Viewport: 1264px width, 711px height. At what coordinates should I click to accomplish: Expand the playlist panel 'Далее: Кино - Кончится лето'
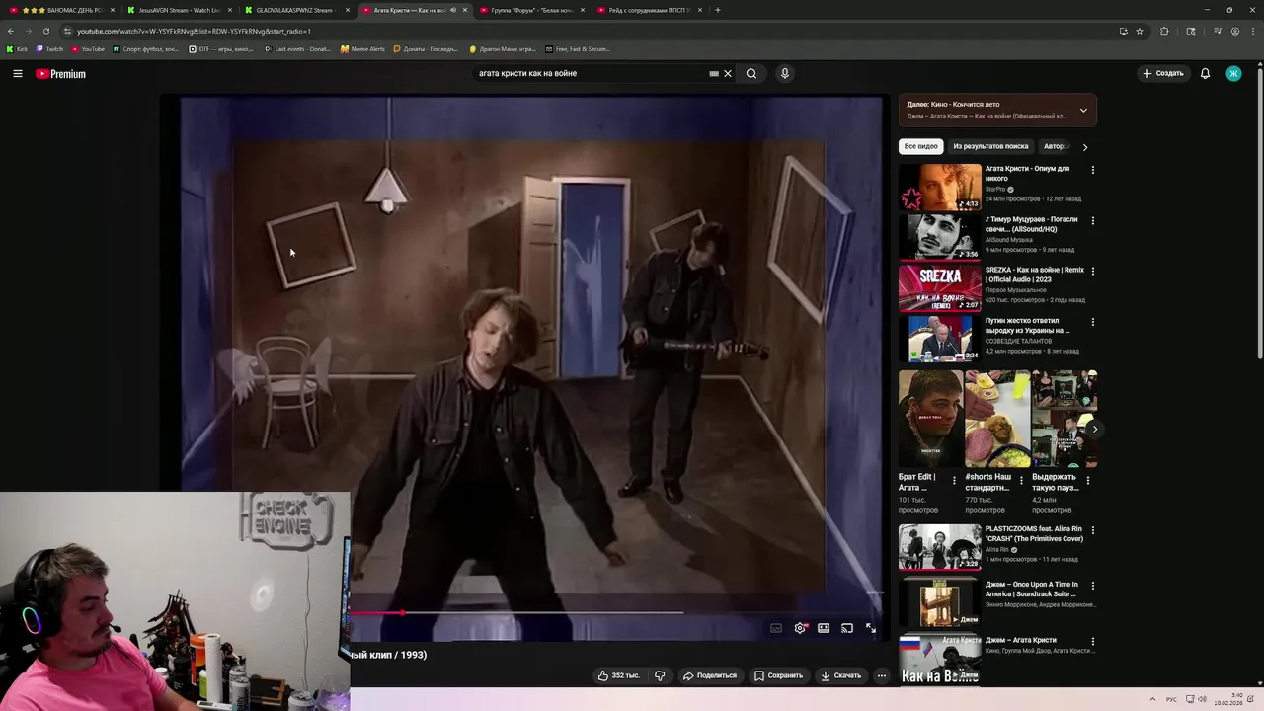(1083, 111)
